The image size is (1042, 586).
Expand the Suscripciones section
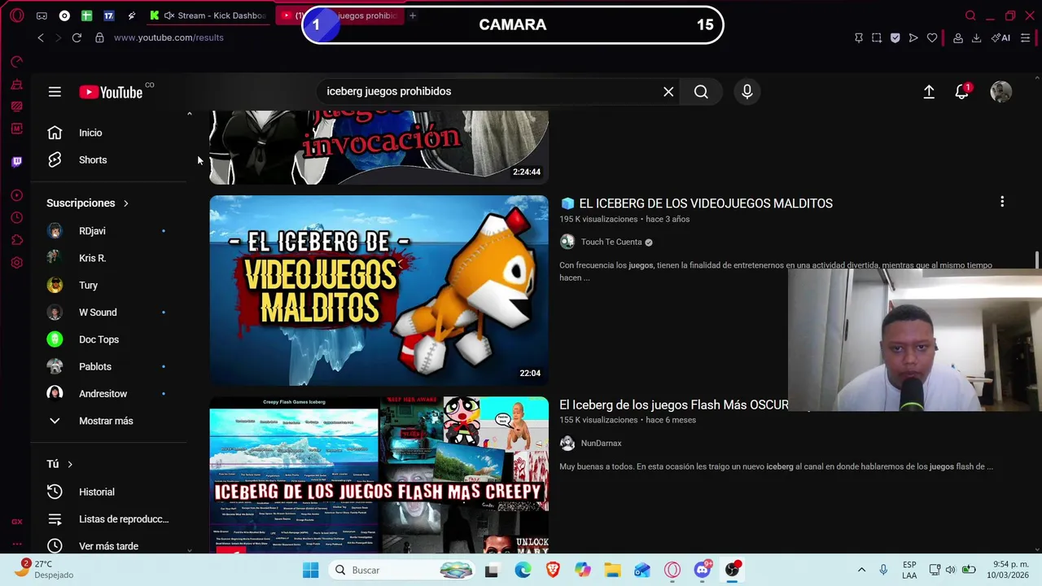(88, 203)
